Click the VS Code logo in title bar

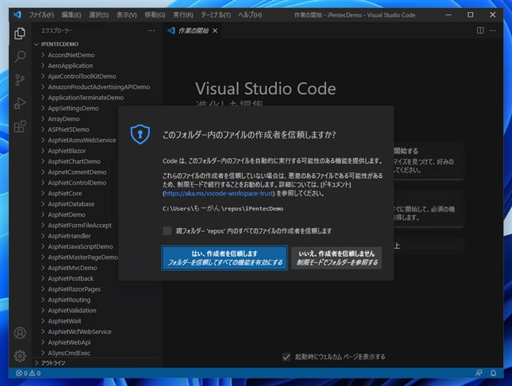pyautogui.click(x=17, y=15)
